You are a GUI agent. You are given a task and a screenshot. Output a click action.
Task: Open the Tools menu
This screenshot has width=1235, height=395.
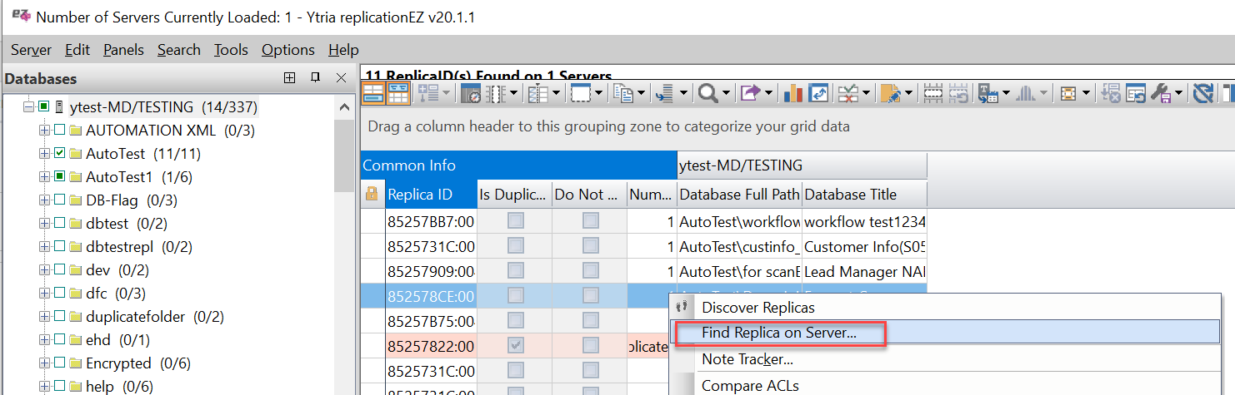click(231, 50)
